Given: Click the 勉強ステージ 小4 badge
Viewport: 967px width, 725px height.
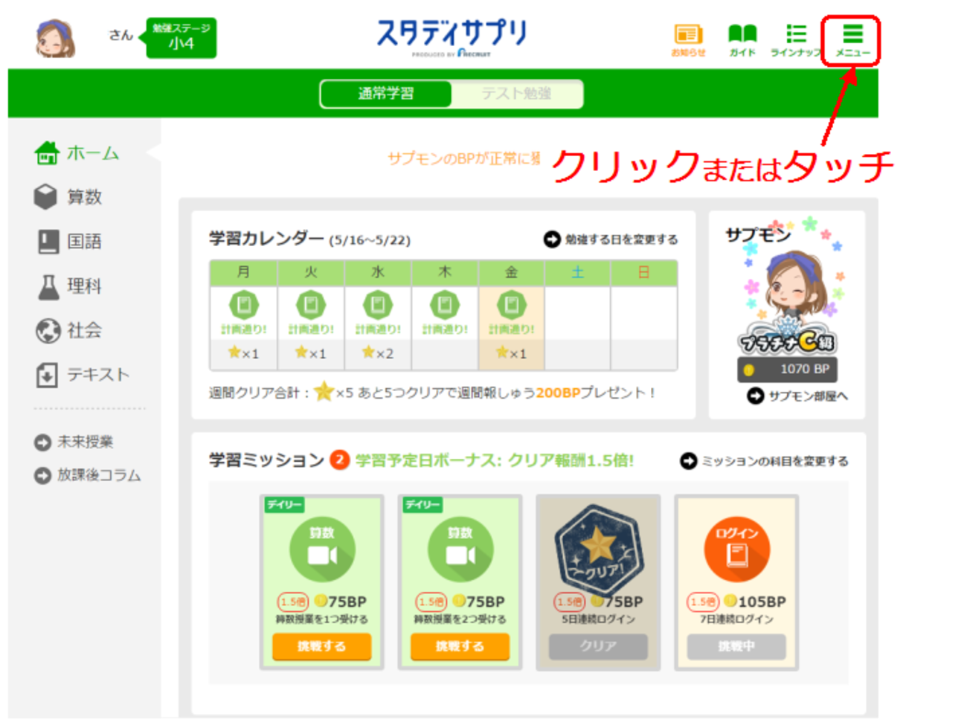Looking at the screenshot, I should 181,37.
